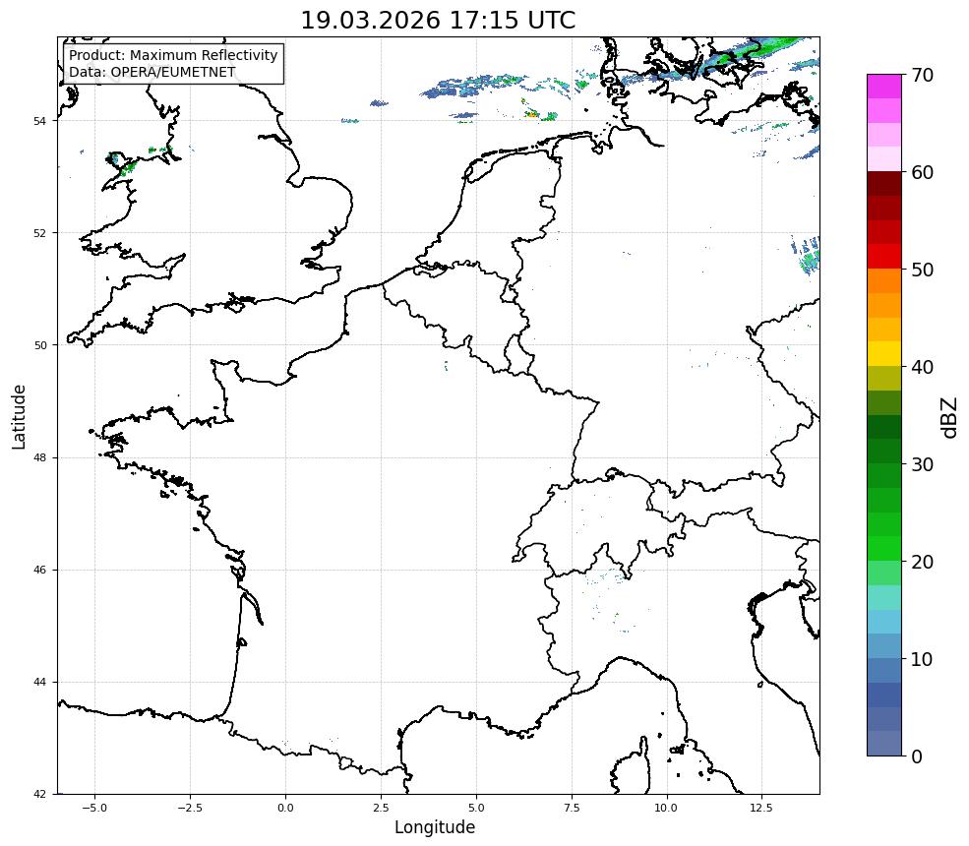The image size is (969, 846).
Task: Click the 'dBZ' colorbar label
Action: [x=950, y=418]
